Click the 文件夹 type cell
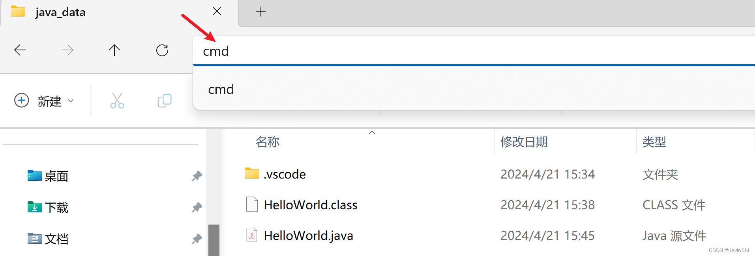The width and height of the screenshot is (755, 256). pos(660,174)
